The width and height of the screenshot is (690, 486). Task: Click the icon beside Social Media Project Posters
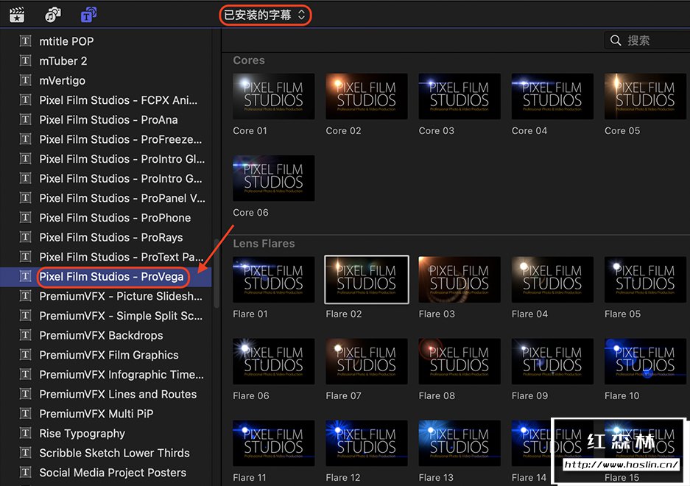click(26, 472)
